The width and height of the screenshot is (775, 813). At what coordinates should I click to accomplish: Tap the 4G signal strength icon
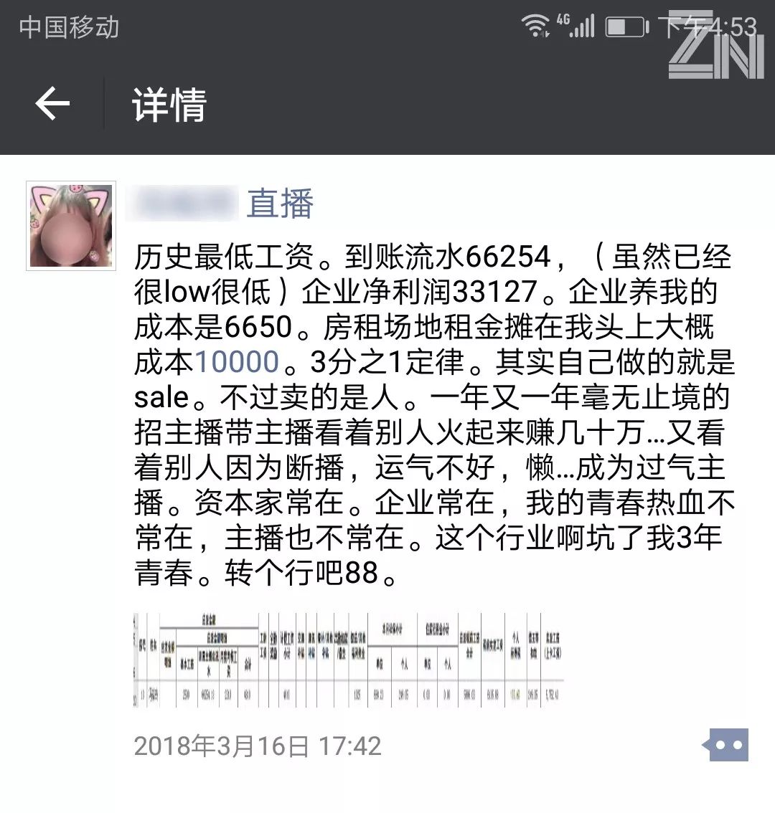[576, 26]
